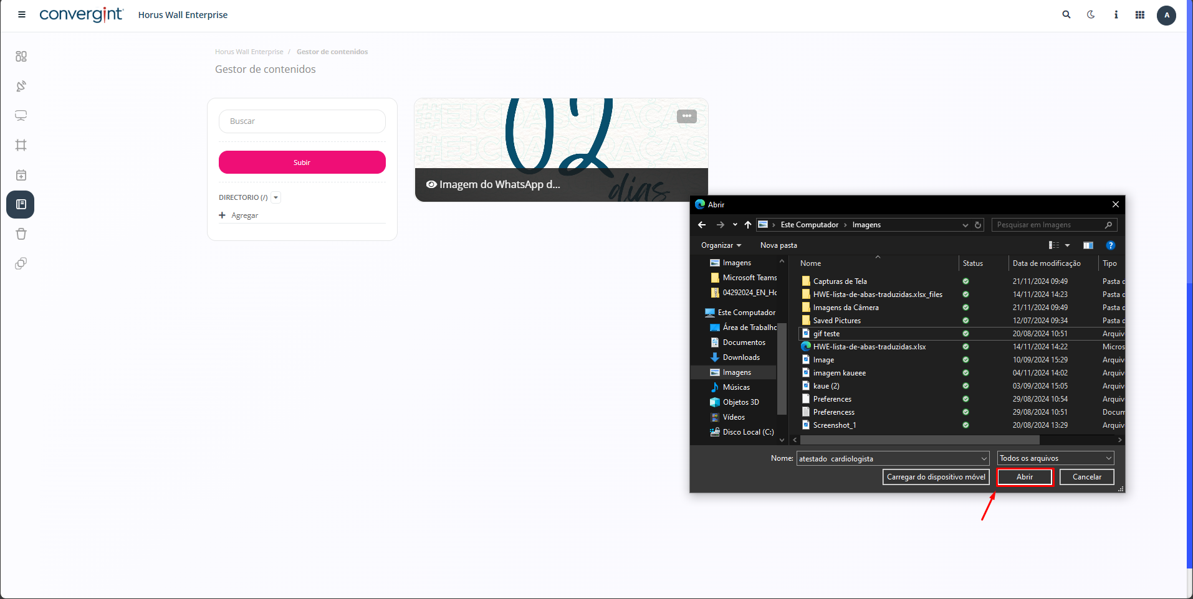This screenshot has width=1193, height=599.
Task: Click the search magnifier in the top bar
Action: 1066,15
